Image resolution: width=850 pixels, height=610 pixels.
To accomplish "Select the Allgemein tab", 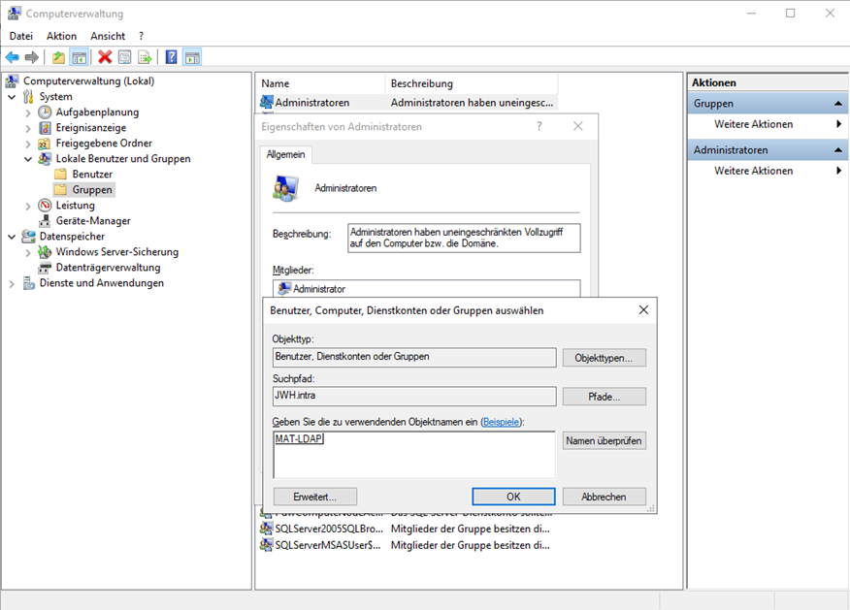I will (285, 154).
